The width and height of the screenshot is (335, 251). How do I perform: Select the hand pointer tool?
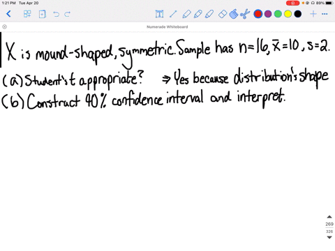pos(234,14)
